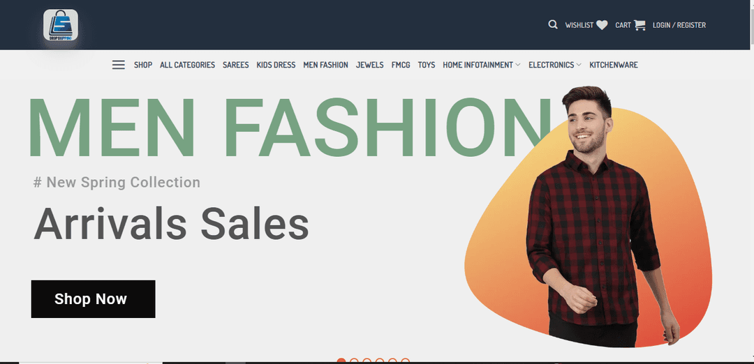This screenshot has width=754, height=364.
Task: Select Men Fashion in navigation bar
Action: [x=325, y=65]
